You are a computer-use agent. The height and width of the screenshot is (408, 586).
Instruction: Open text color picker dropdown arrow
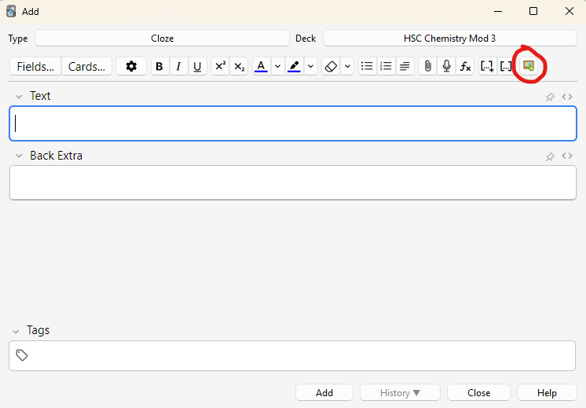pyautogui.click(x=277, y=67)
